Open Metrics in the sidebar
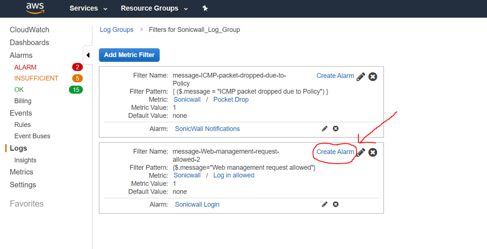This screenshot has height=249, width=487. pos(21,172)
